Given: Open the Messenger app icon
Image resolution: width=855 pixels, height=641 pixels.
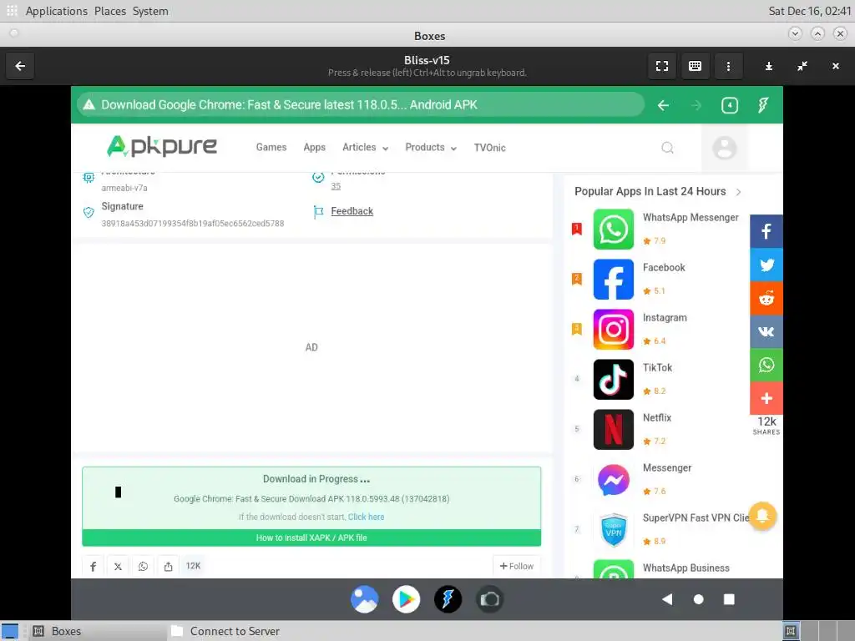Looking at the screenshot, I should [614, 480].
